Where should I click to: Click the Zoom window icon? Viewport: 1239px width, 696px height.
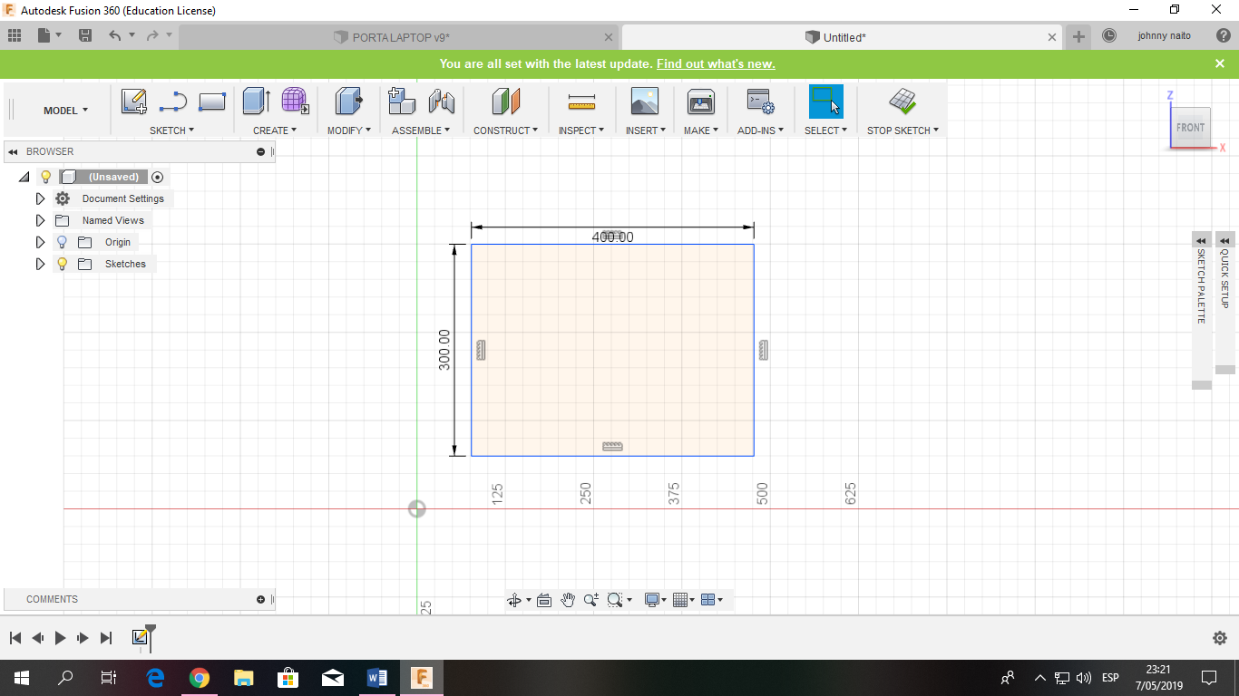(x=591, y=600)
